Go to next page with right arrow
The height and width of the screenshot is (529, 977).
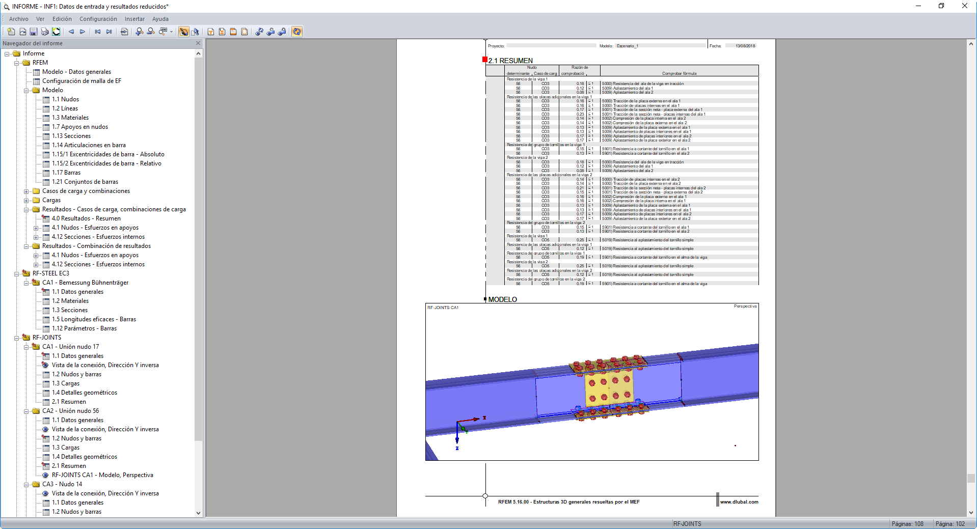(83, 32)
